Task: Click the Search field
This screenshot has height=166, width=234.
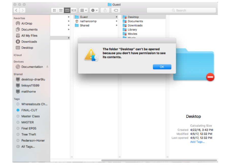Action: coord(181,10)
